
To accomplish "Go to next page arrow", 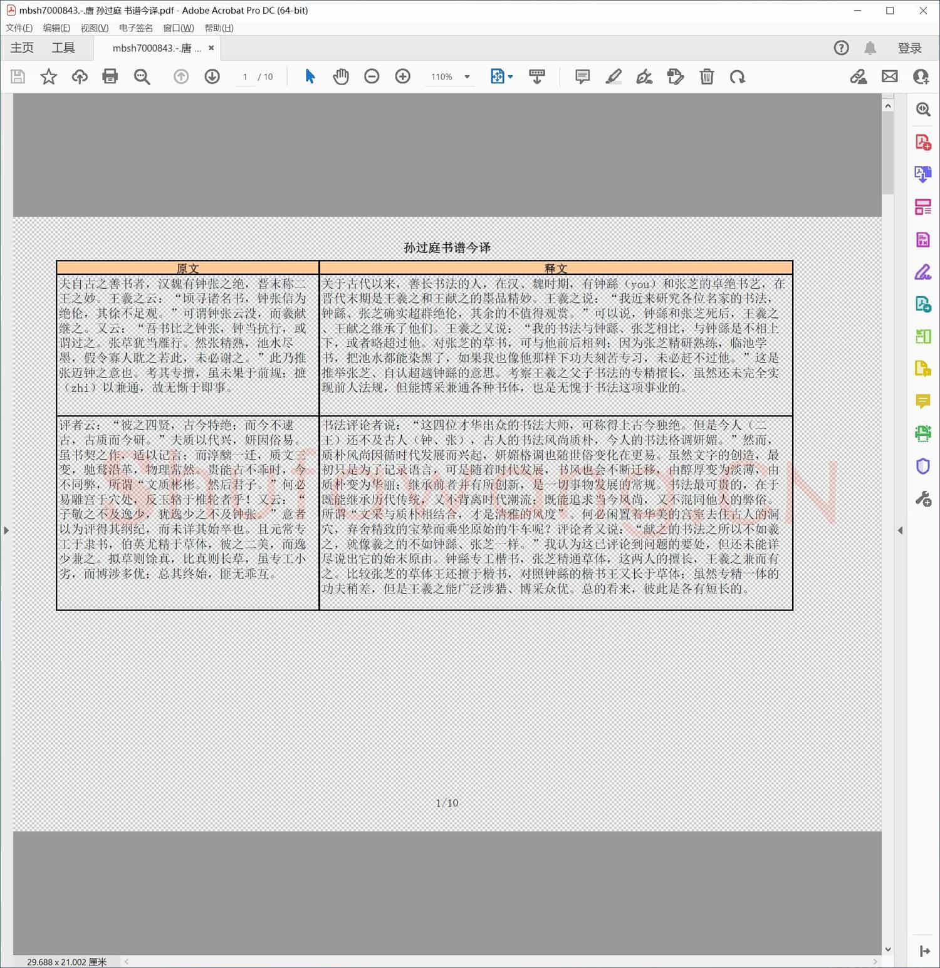I will tap(212, 76).
